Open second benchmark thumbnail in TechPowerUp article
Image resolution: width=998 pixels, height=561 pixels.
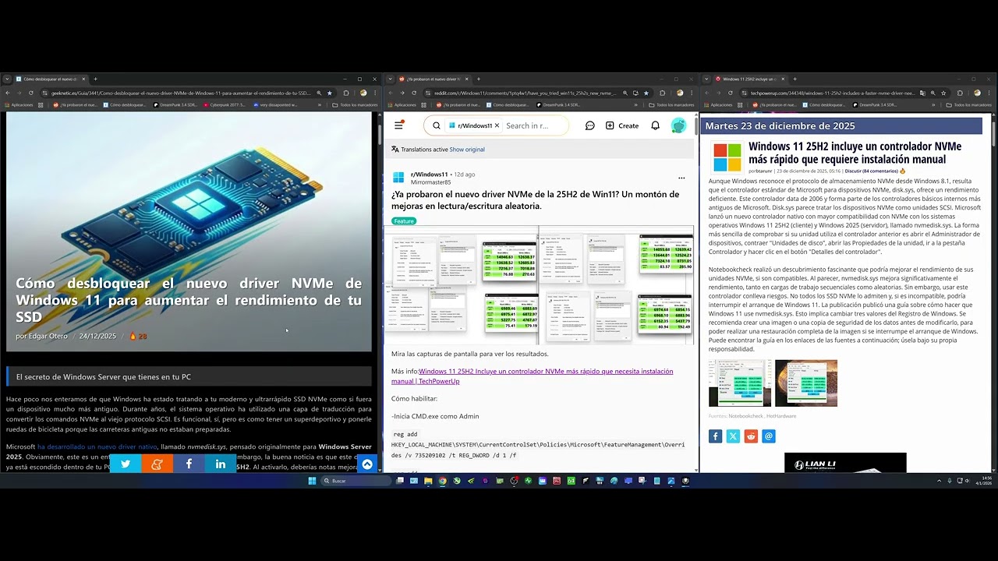coord(806,383)
